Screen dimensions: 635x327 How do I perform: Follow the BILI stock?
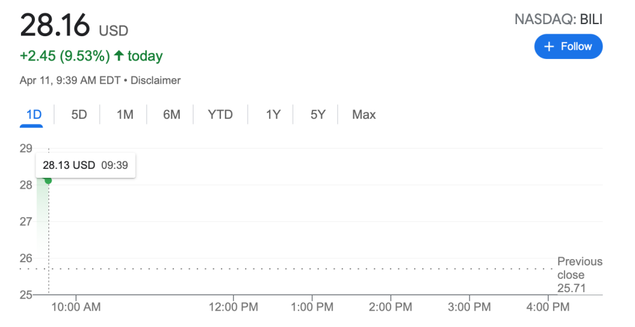[568, 46]
